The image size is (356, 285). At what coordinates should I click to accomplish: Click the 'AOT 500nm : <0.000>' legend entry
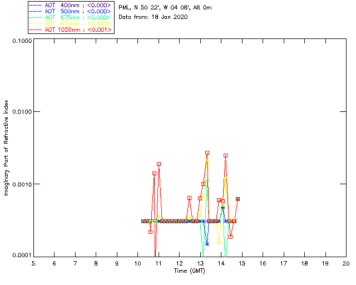71,11
